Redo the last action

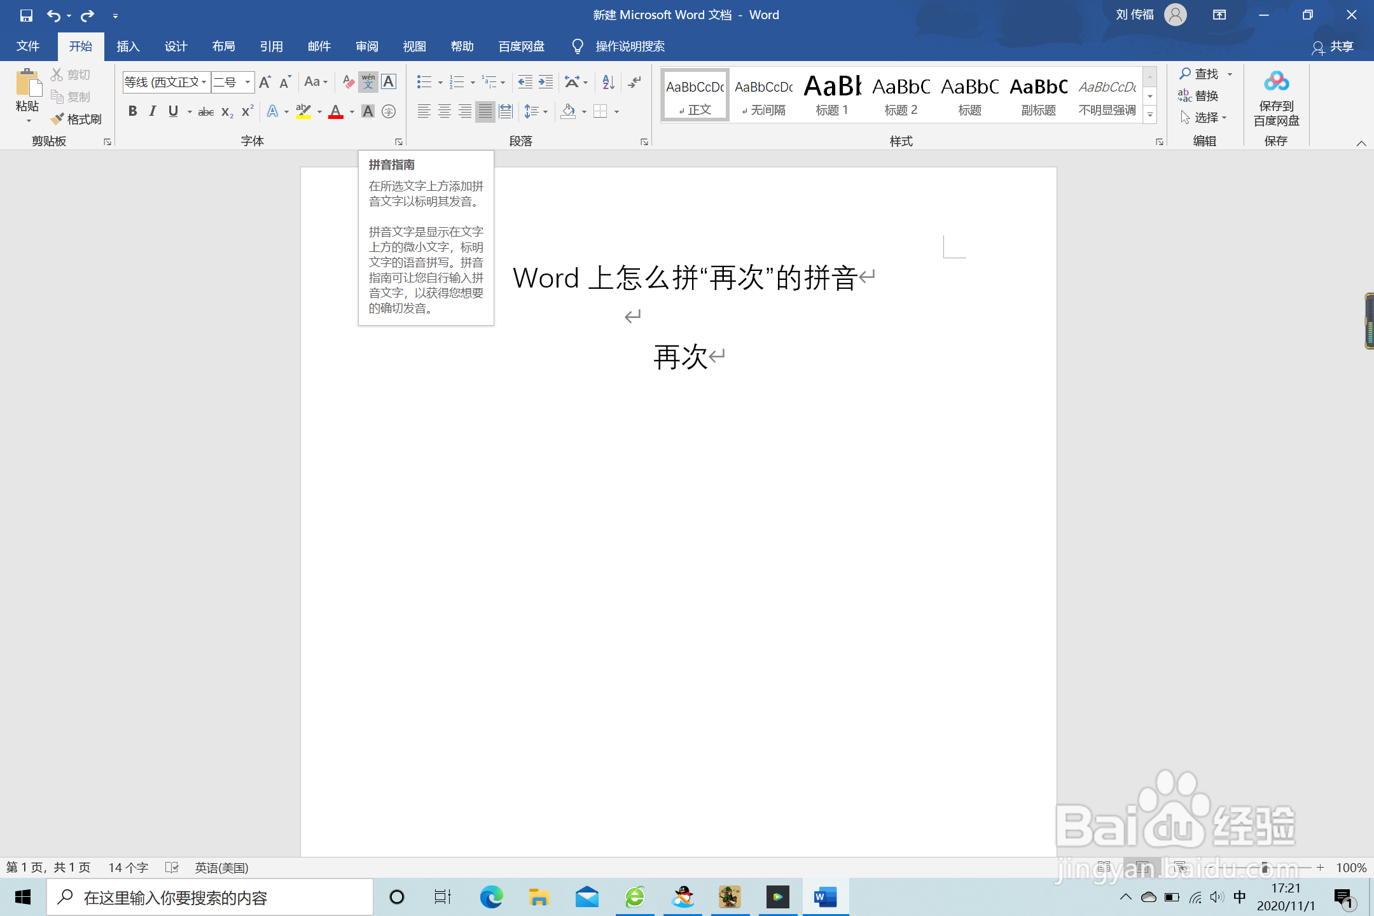87,15
